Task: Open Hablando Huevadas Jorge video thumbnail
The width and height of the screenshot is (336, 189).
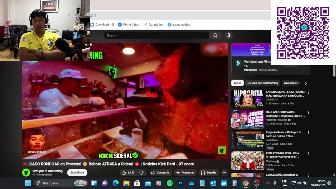Action: click(248, 119)
